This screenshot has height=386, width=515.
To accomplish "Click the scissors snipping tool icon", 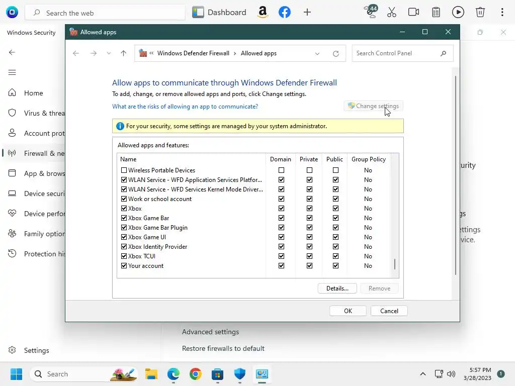I will pyautogui.click(x=391, y=13).
